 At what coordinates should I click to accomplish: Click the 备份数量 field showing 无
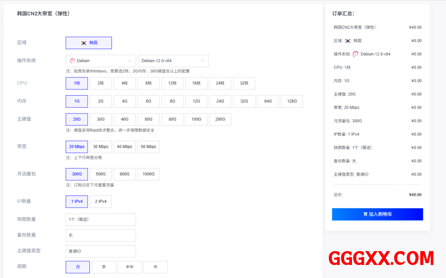pos(101,235)
